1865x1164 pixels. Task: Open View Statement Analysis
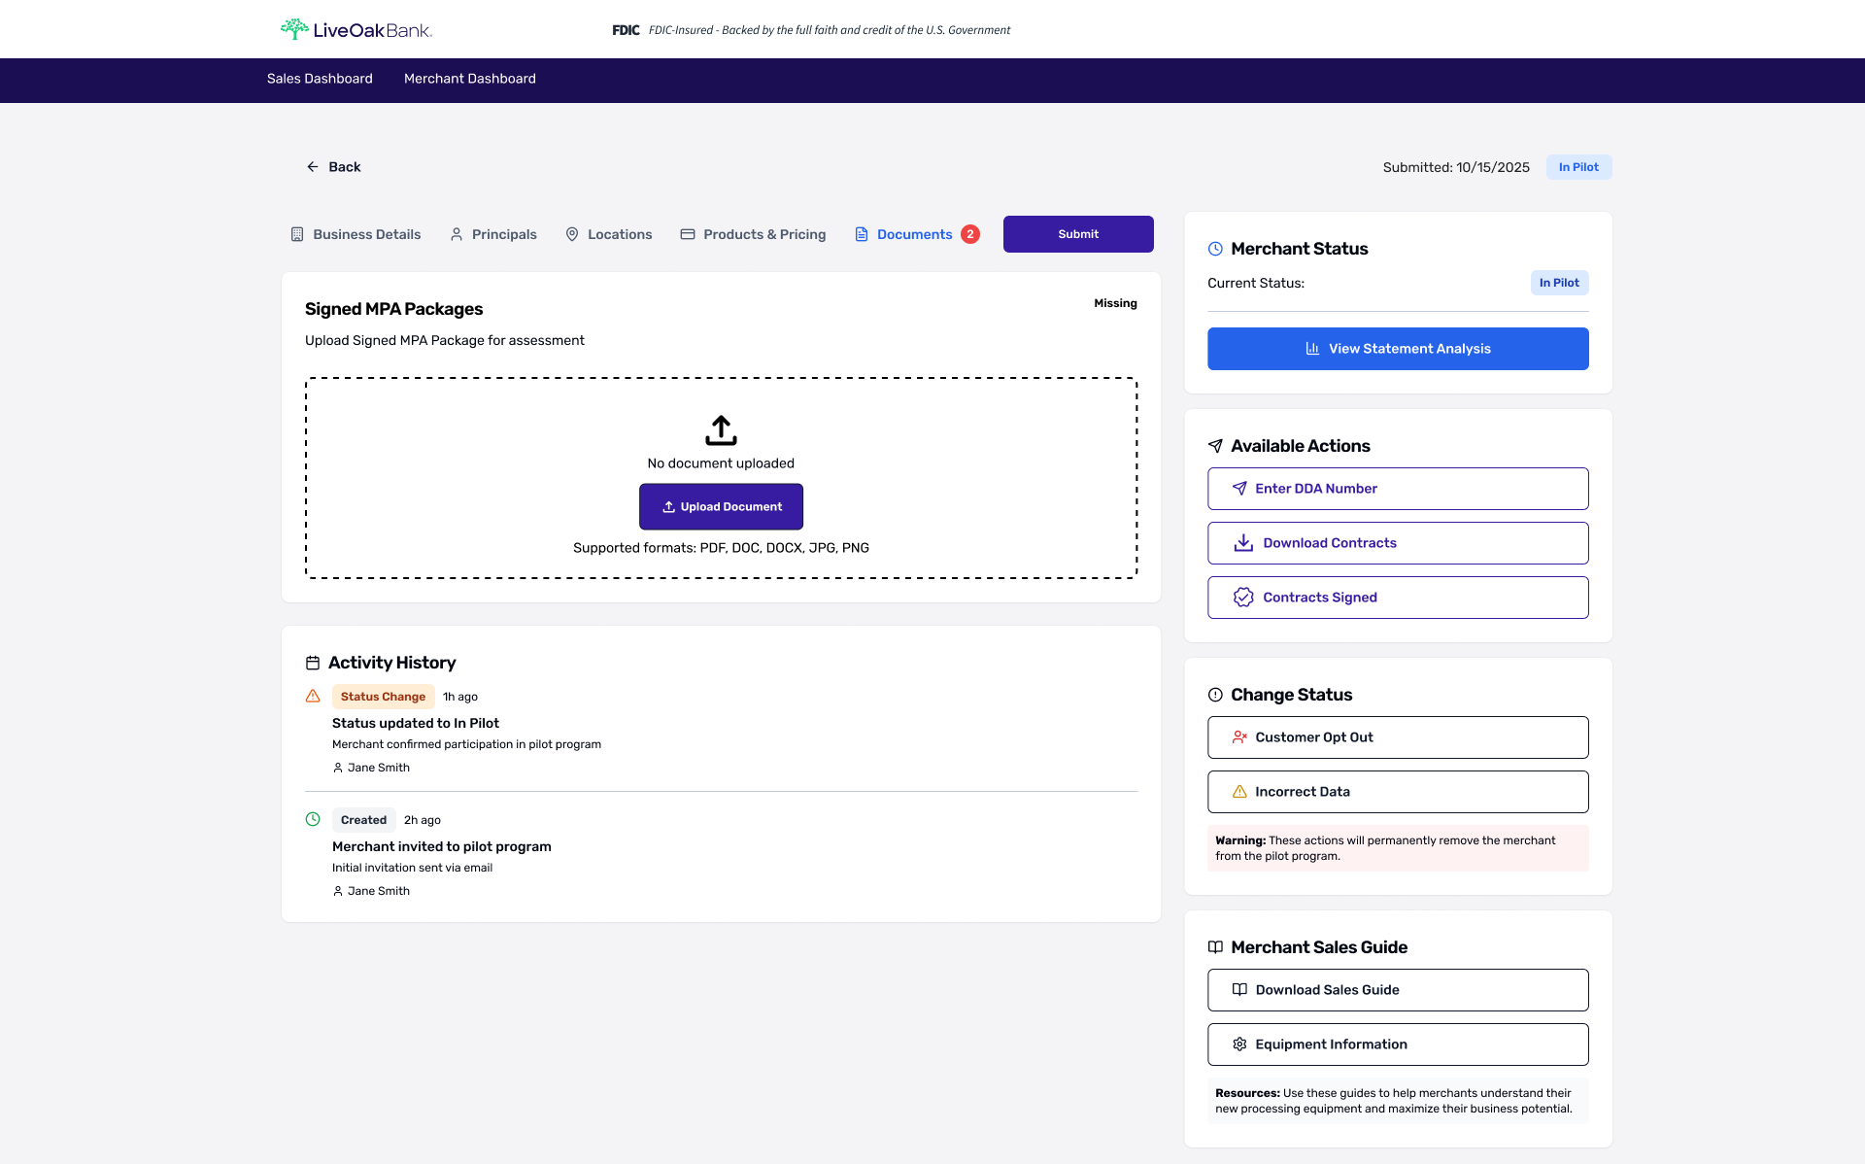click(1398, 349)
